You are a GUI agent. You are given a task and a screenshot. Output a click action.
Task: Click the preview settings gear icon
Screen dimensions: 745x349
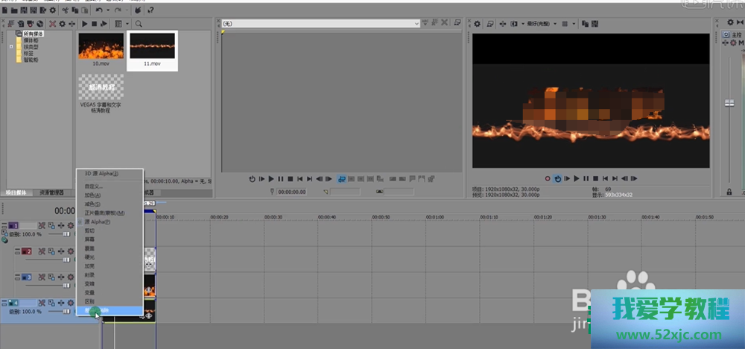pos(478,25)
